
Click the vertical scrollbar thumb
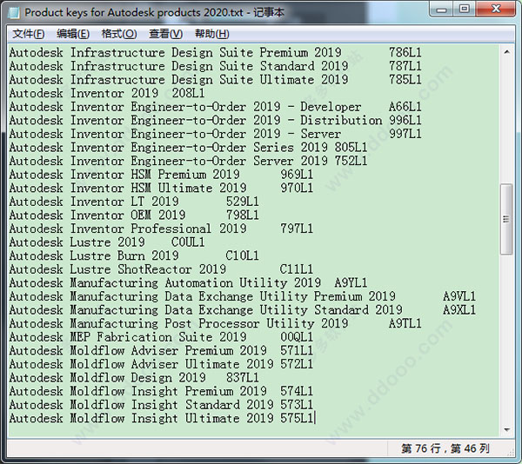506,219
